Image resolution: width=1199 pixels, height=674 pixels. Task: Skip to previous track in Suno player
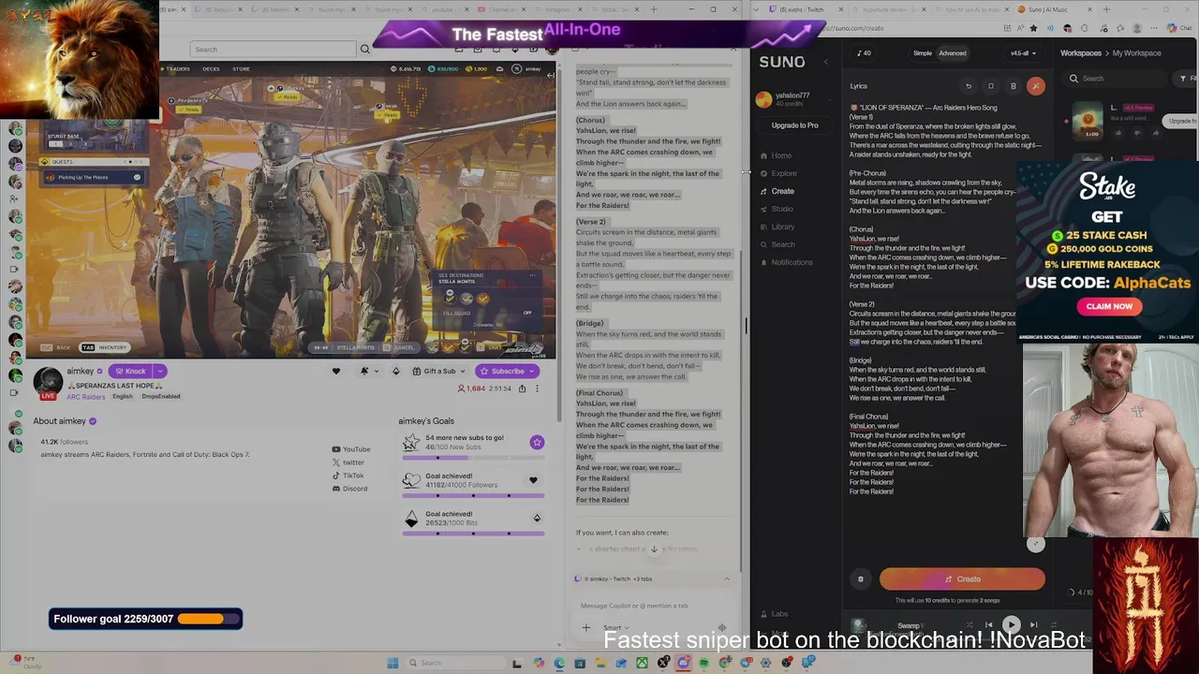[x=988, y=625]
